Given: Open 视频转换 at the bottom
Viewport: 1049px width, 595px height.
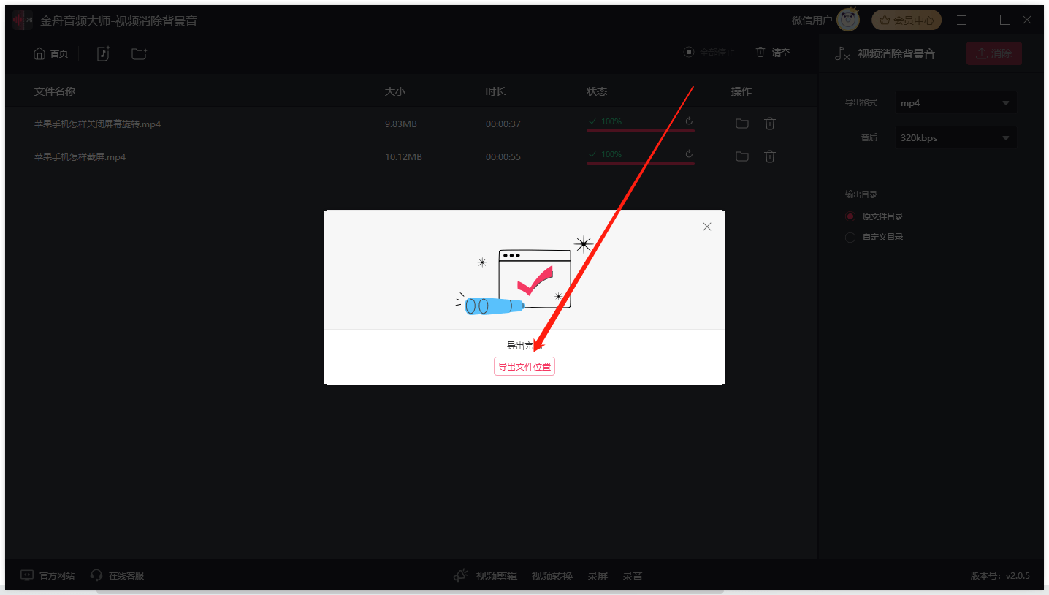Looking at the screenshot, I should click(552, 576).
